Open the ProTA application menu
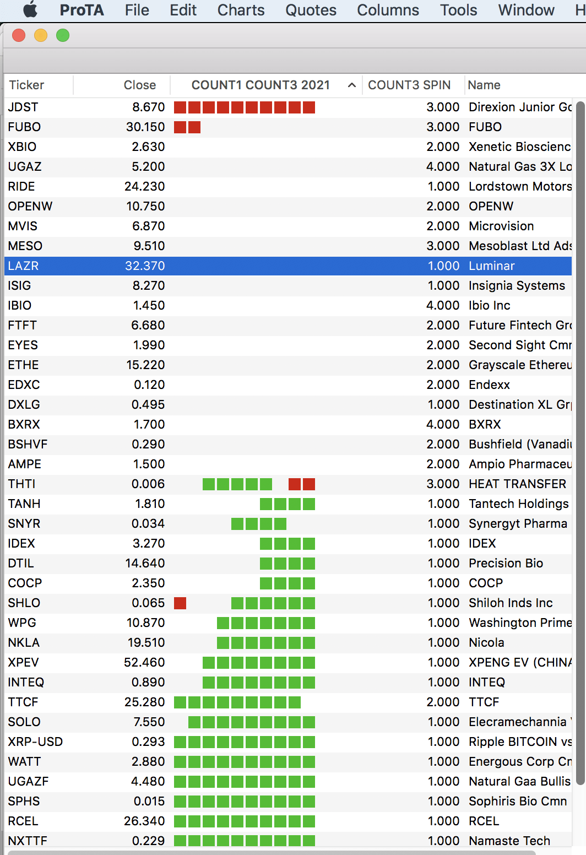 [x=82, y=10]
